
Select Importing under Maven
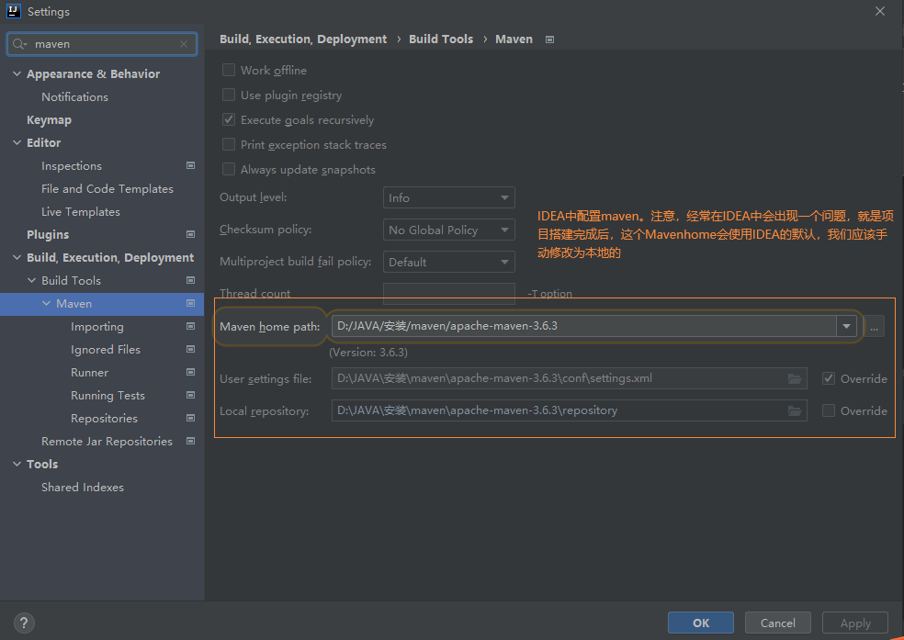pyautogui.click(x=96, y=327)
